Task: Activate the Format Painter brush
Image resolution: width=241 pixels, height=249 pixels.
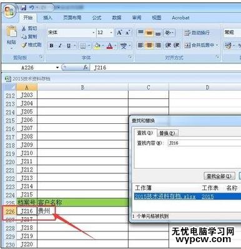Action: (24, 44)
